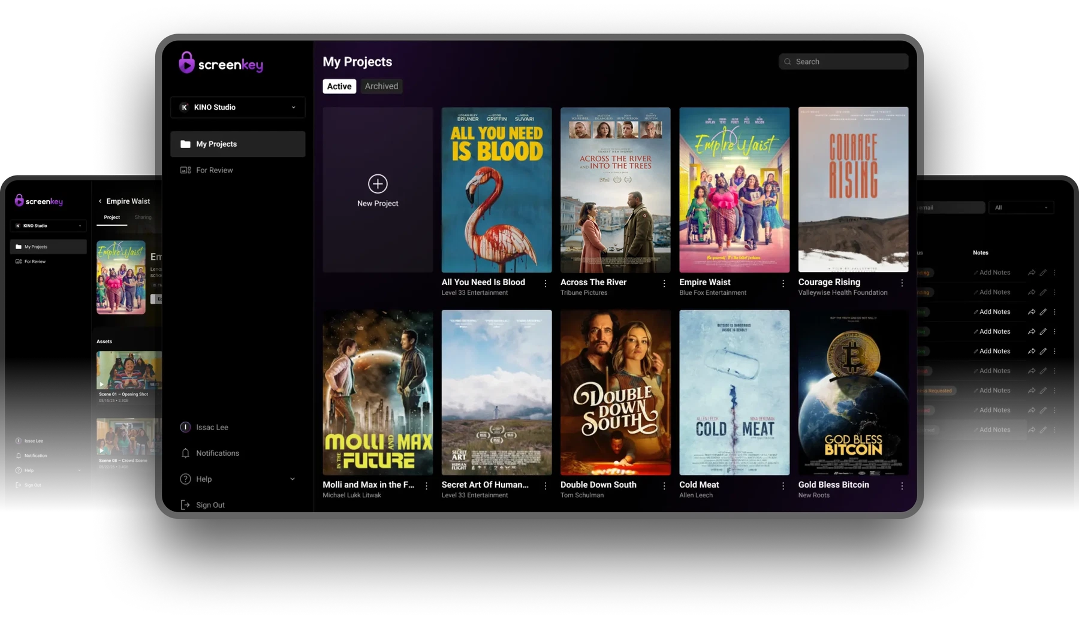
Task: Click the Tribune Pictures label
Action: pyautogui.click(x=584, y=293)
